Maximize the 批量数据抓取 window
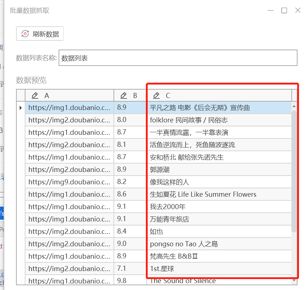 284,10
